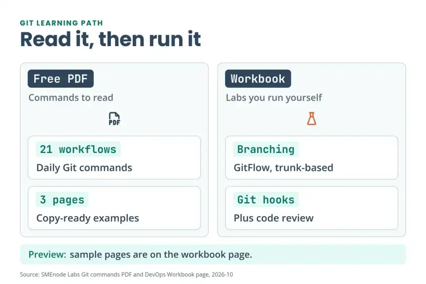Click the Workbook badge
The height and width of the screenshot is (284, 426).
(258, 79)
